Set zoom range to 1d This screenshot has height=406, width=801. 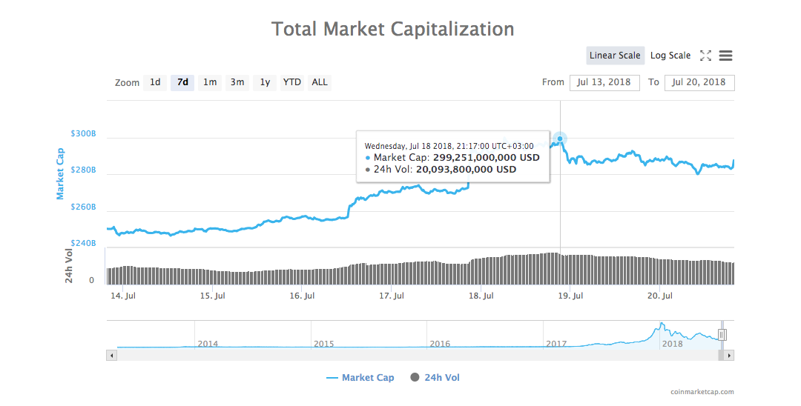click(155, 82)
